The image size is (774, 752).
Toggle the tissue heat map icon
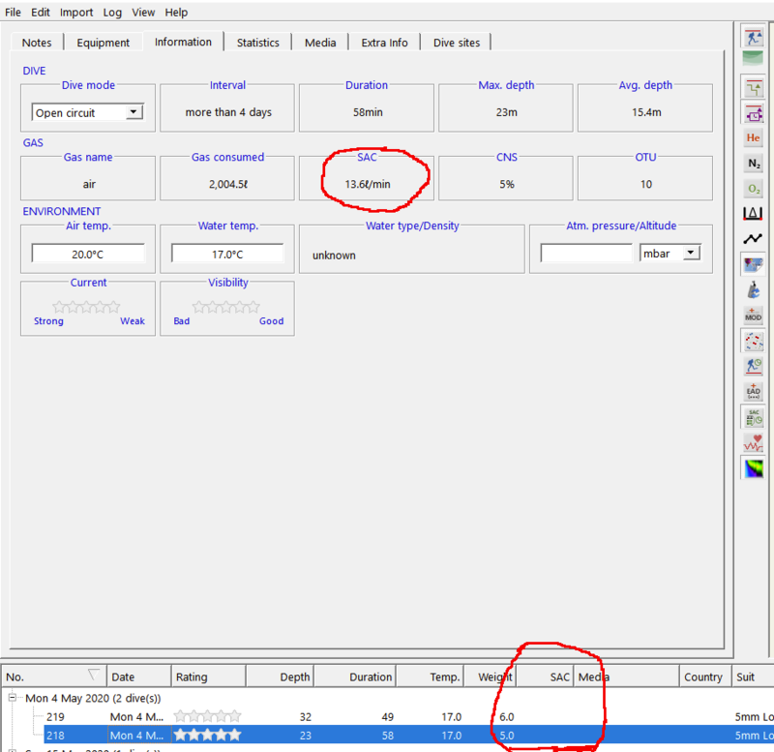pyautogui.click(x=753, y=468)
